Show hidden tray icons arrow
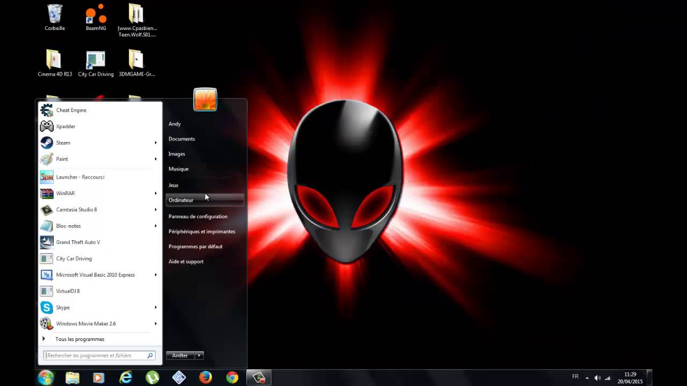Viewport: 687px width, 386px height. pos(587,377)
